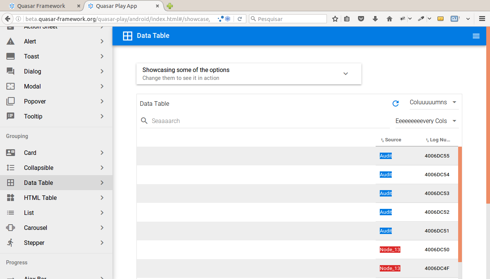490x279 pixels.
Task: Click the yellow ruler measure toolbar icon
Action: [x=441, y=19]
